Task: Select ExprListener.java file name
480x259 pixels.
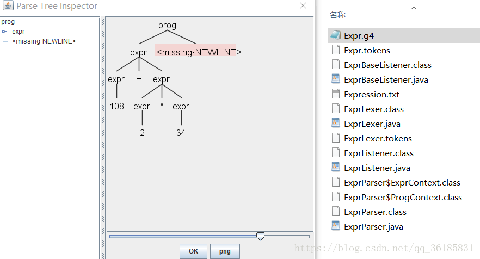Action: pyautogui.click(x=377, y=168)
